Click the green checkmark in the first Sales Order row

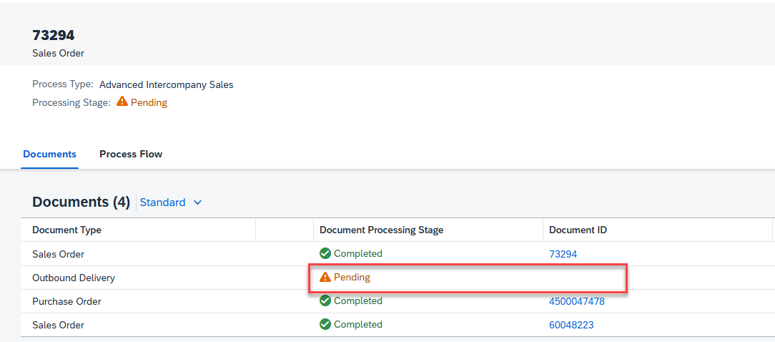point(325,254)
